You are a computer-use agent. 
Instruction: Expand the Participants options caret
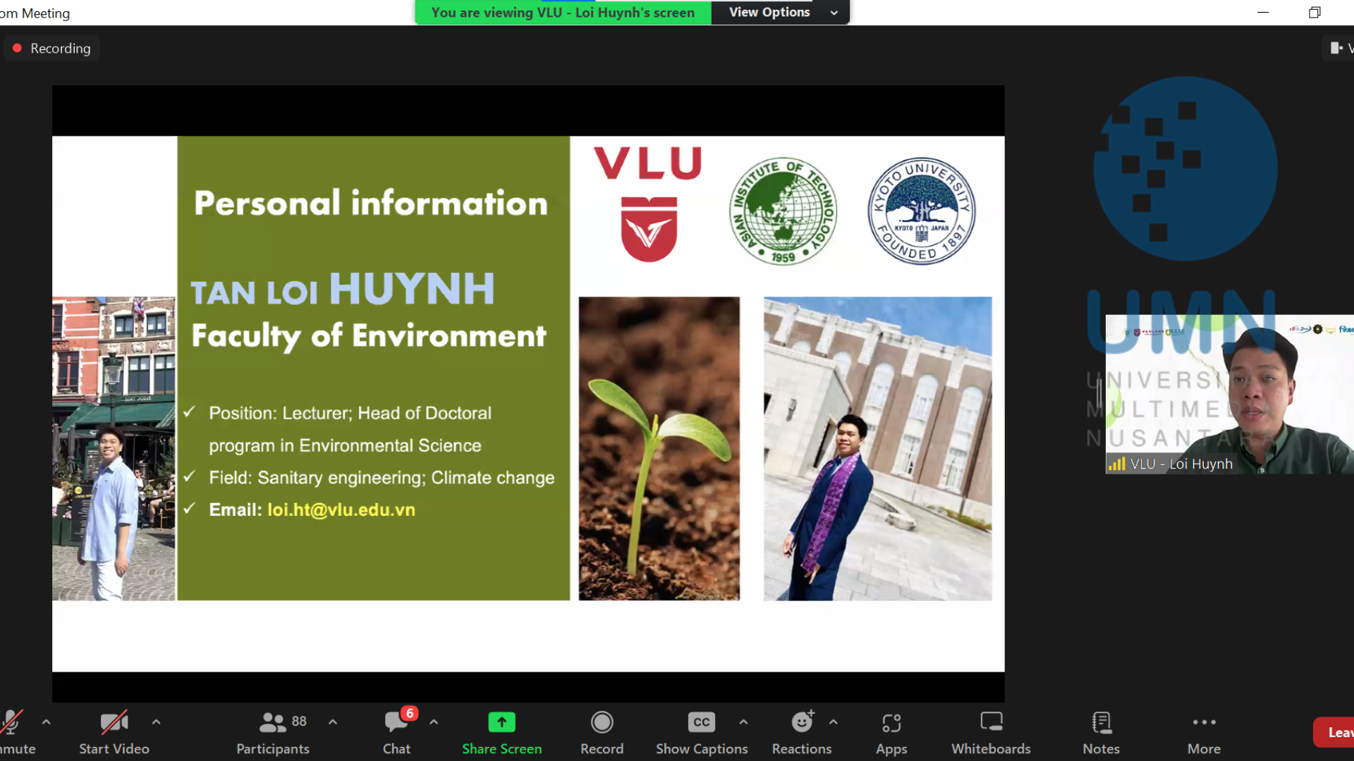(333, 722)
